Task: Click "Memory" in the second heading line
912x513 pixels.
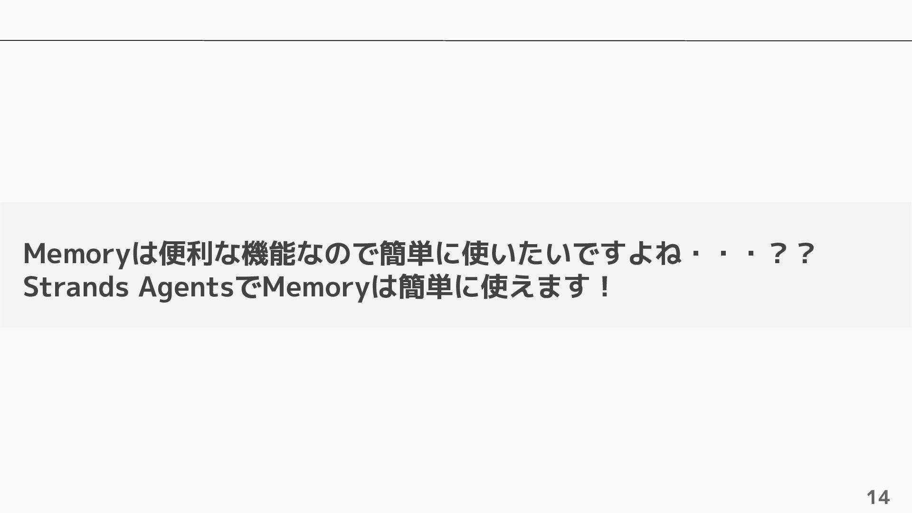Action: (315, 288)
